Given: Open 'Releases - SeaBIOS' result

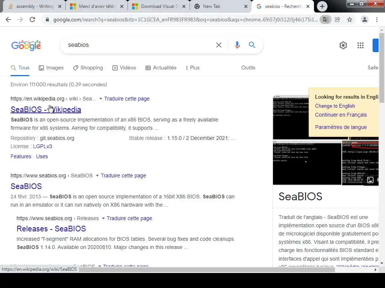Looking at the screenshot, I should [x=51, y=229].
